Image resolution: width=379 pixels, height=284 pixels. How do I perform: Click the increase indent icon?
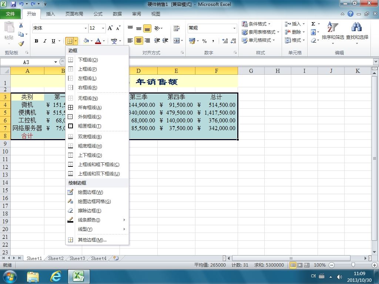coord(165,41)
